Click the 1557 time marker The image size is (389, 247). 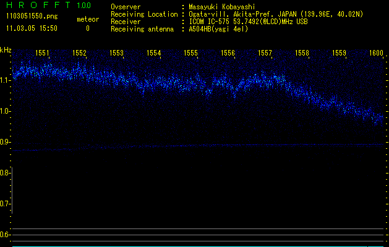point(265,53)
